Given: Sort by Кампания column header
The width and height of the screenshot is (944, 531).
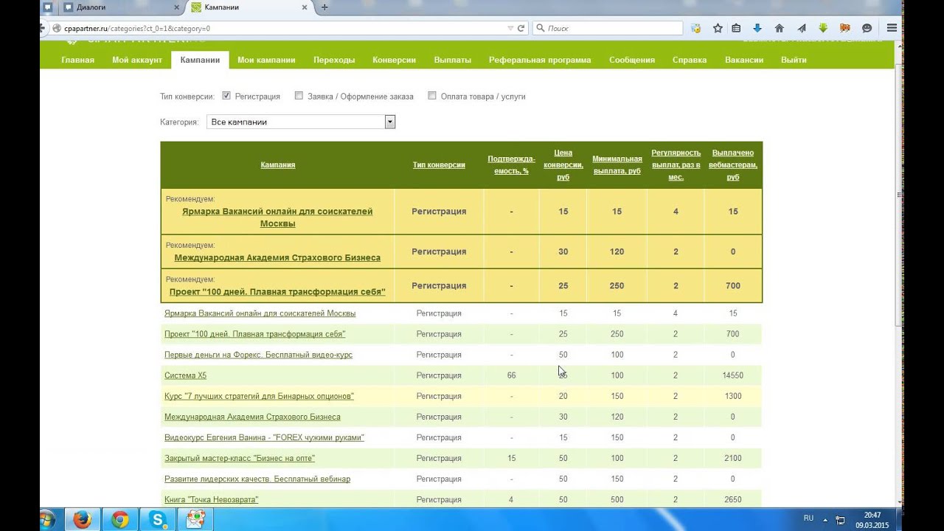Looking at the screenshot, I should (278, 165).
